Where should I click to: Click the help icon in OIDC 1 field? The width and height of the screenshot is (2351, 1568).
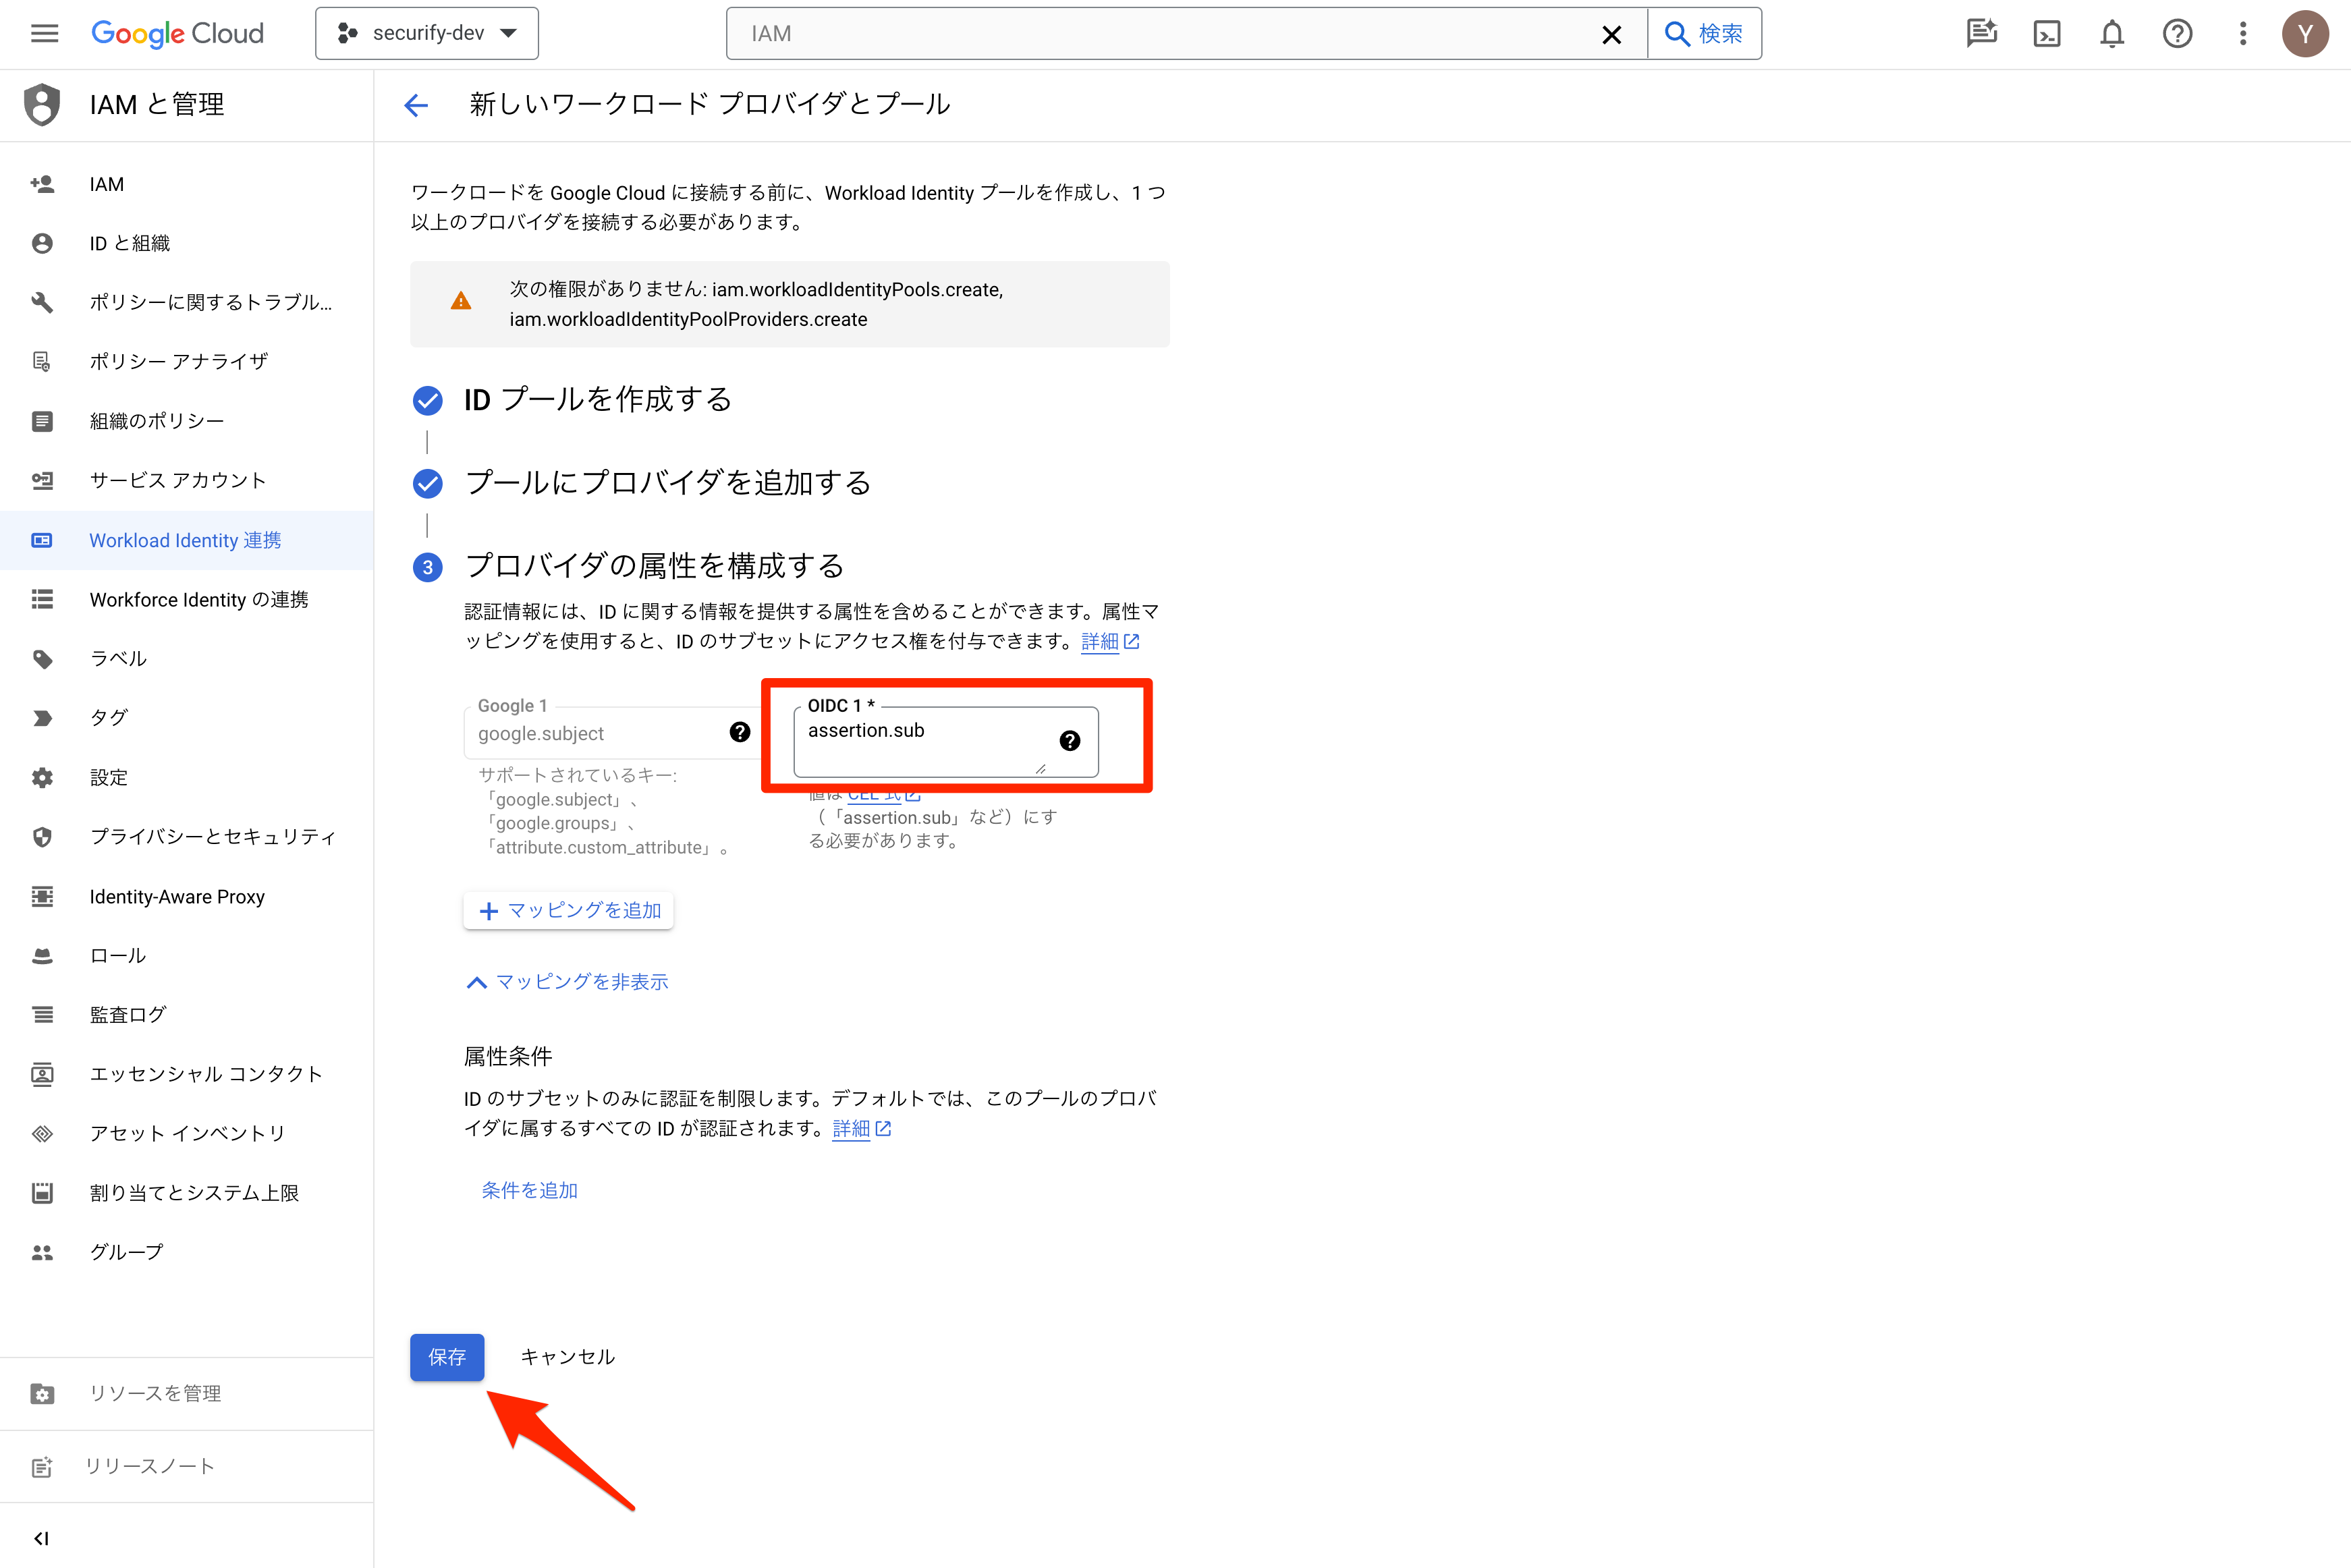click(x=1069, y=741)
